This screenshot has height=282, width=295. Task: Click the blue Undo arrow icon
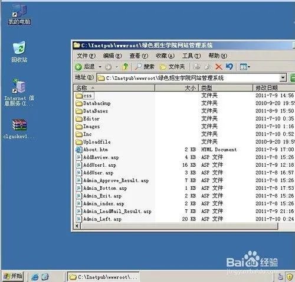coord(229,67)
